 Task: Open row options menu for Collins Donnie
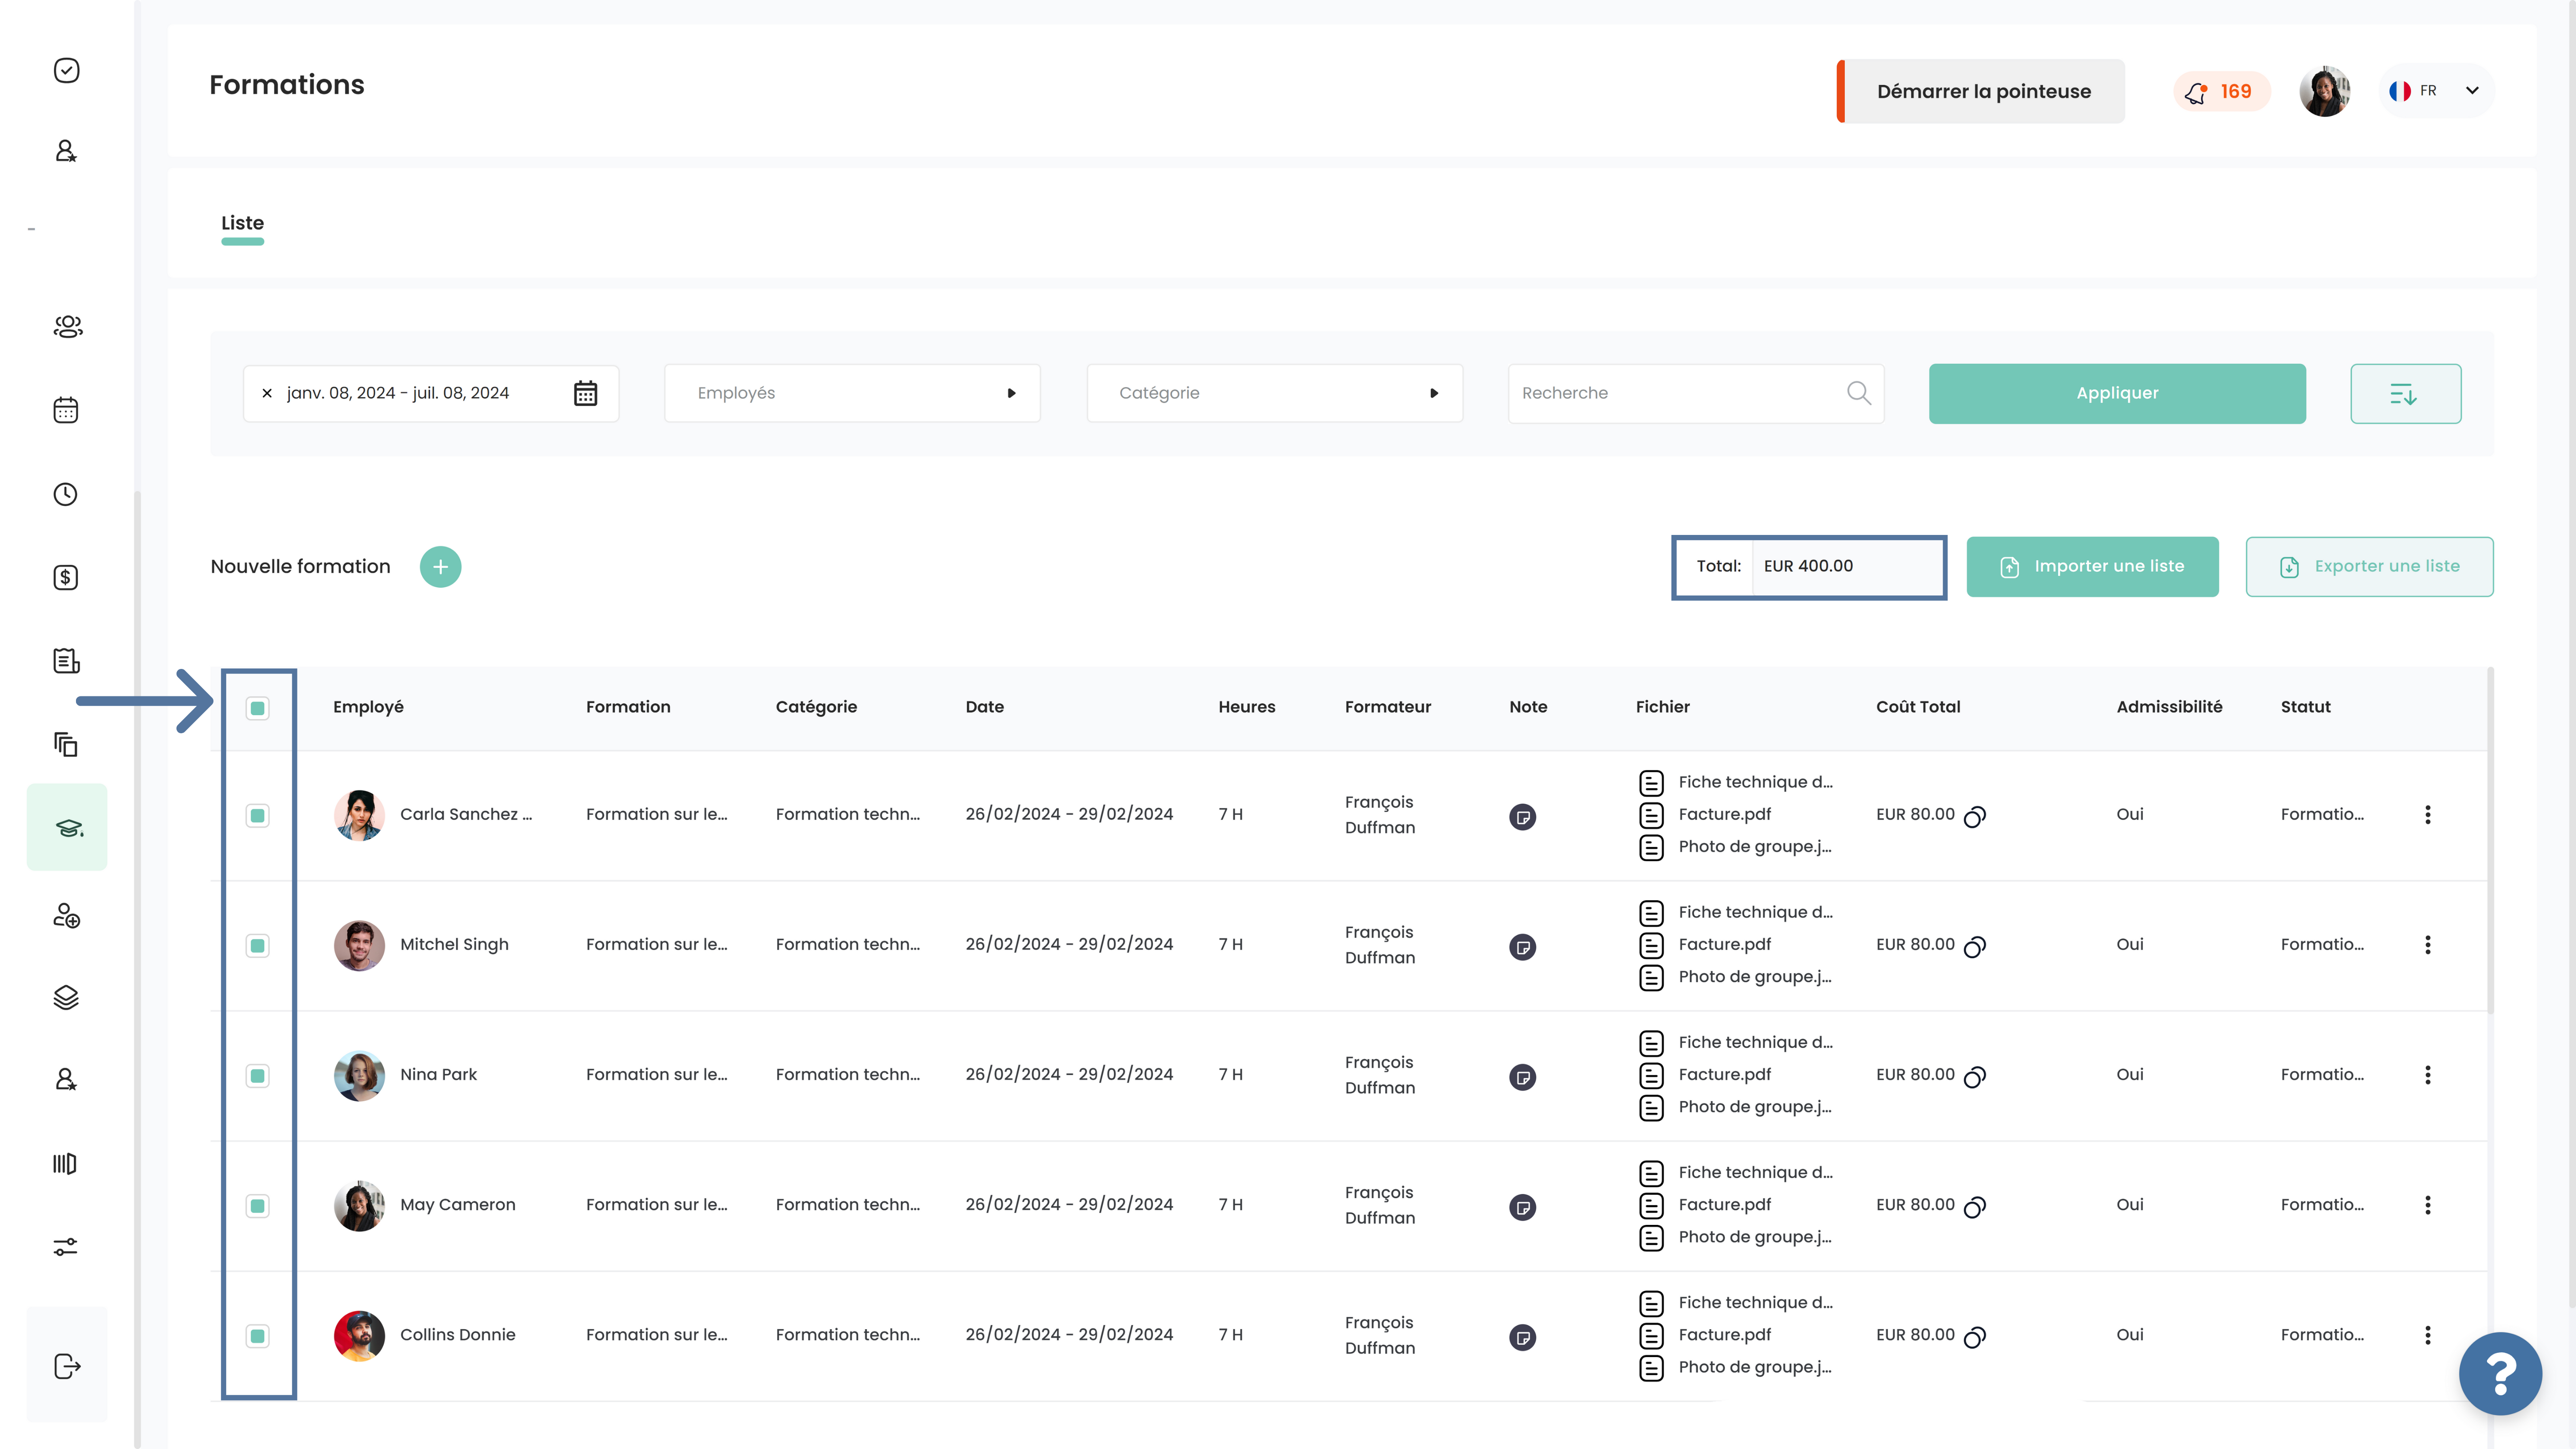click(2427, 1335)
